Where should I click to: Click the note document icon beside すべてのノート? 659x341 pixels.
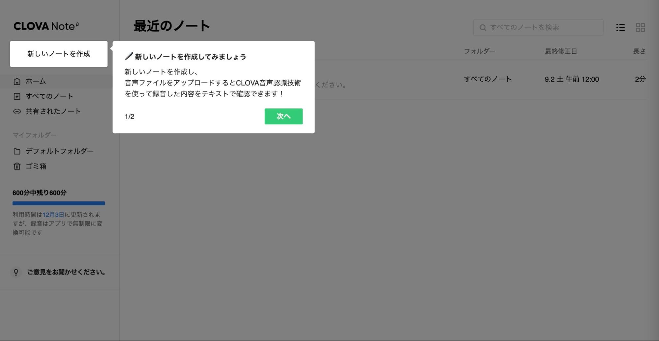17,96
